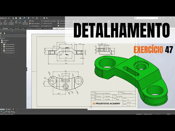Insert a Símbolo de solda
Screen dimensions: 175x131
point(46,23)
